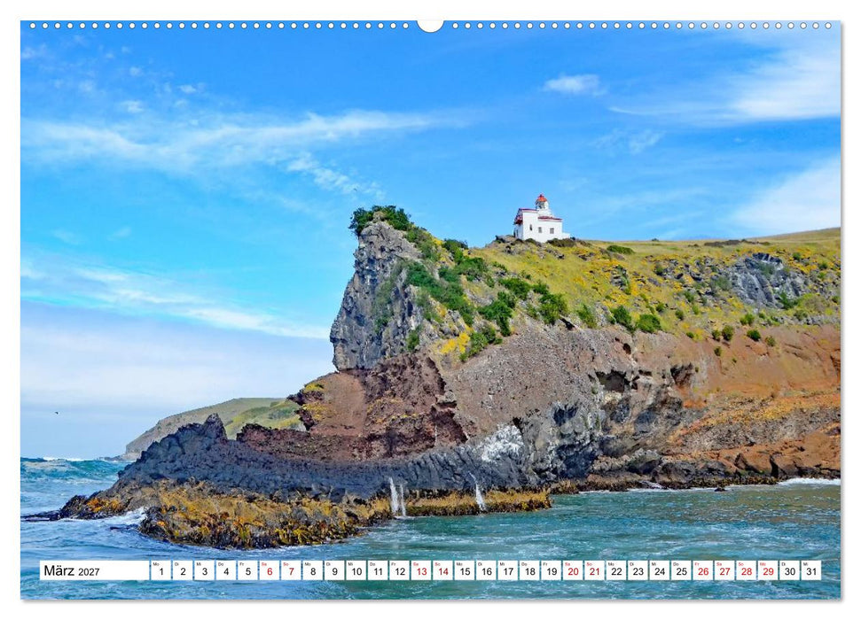Select day 23 in the calendar strip
861x620 pixels.
[638, 570]
